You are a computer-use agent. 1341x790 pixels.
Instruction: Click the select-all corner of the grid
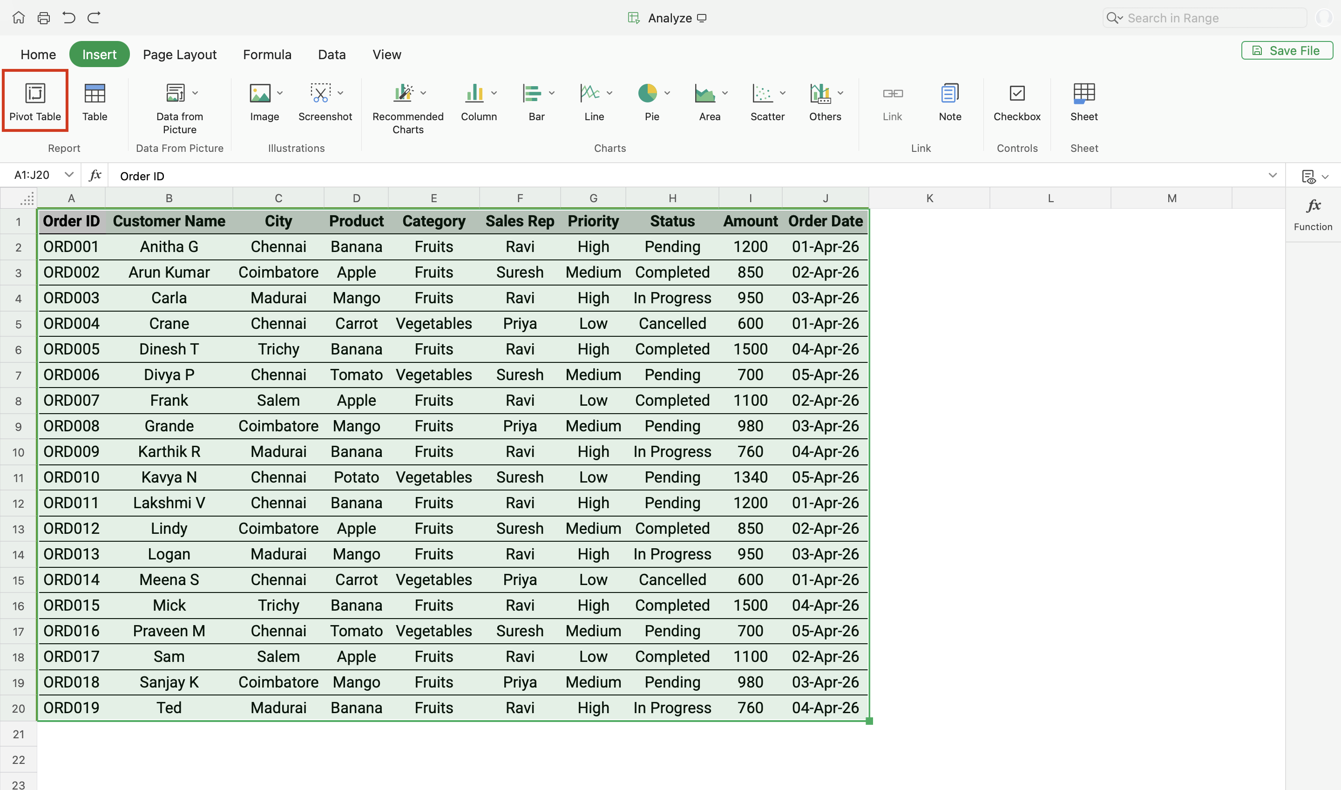[27, 198]
